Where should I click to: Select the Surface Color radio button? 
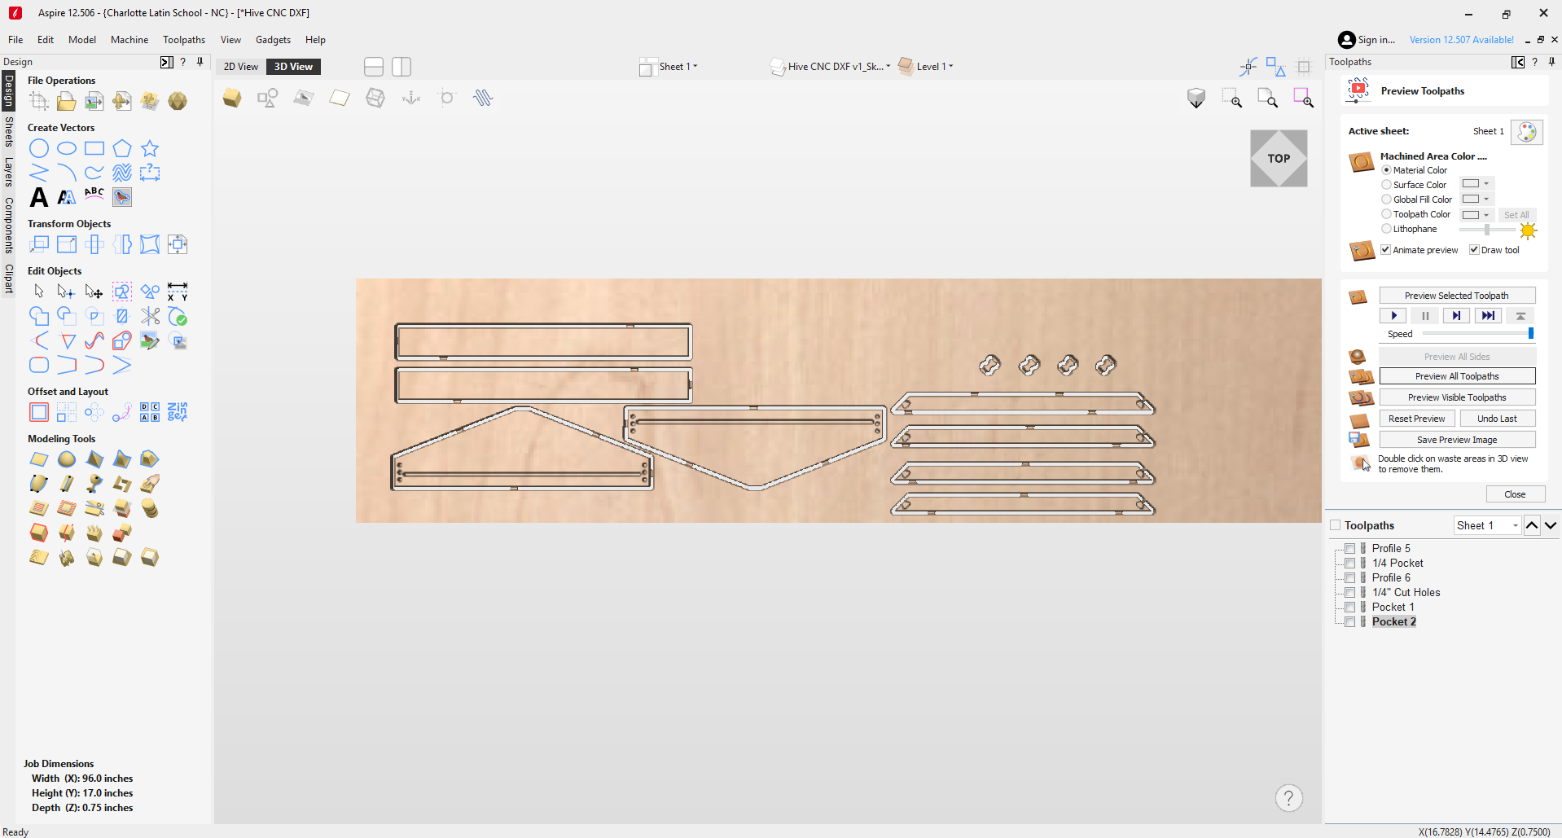pyautogui.click(x=1386, y=184)
